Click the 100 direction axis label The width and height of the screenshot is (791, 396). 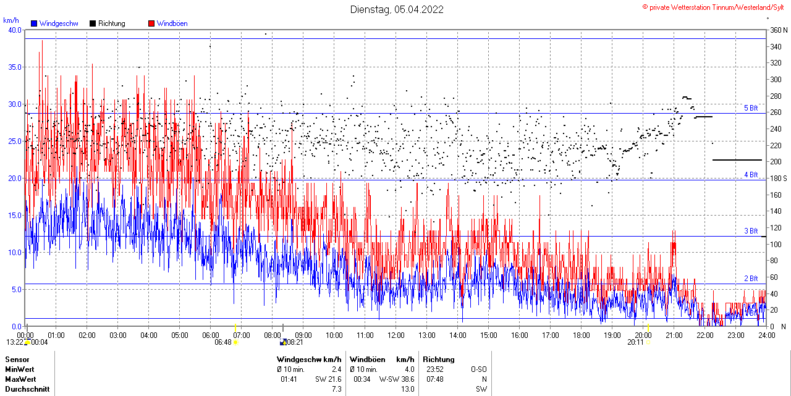775,244
